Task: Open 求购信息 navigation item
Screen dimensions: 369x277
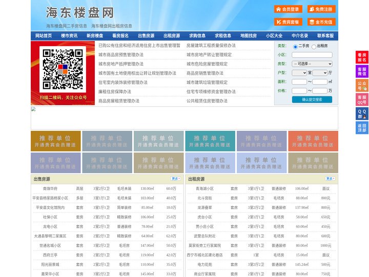Action: click(x=197, y=36)
